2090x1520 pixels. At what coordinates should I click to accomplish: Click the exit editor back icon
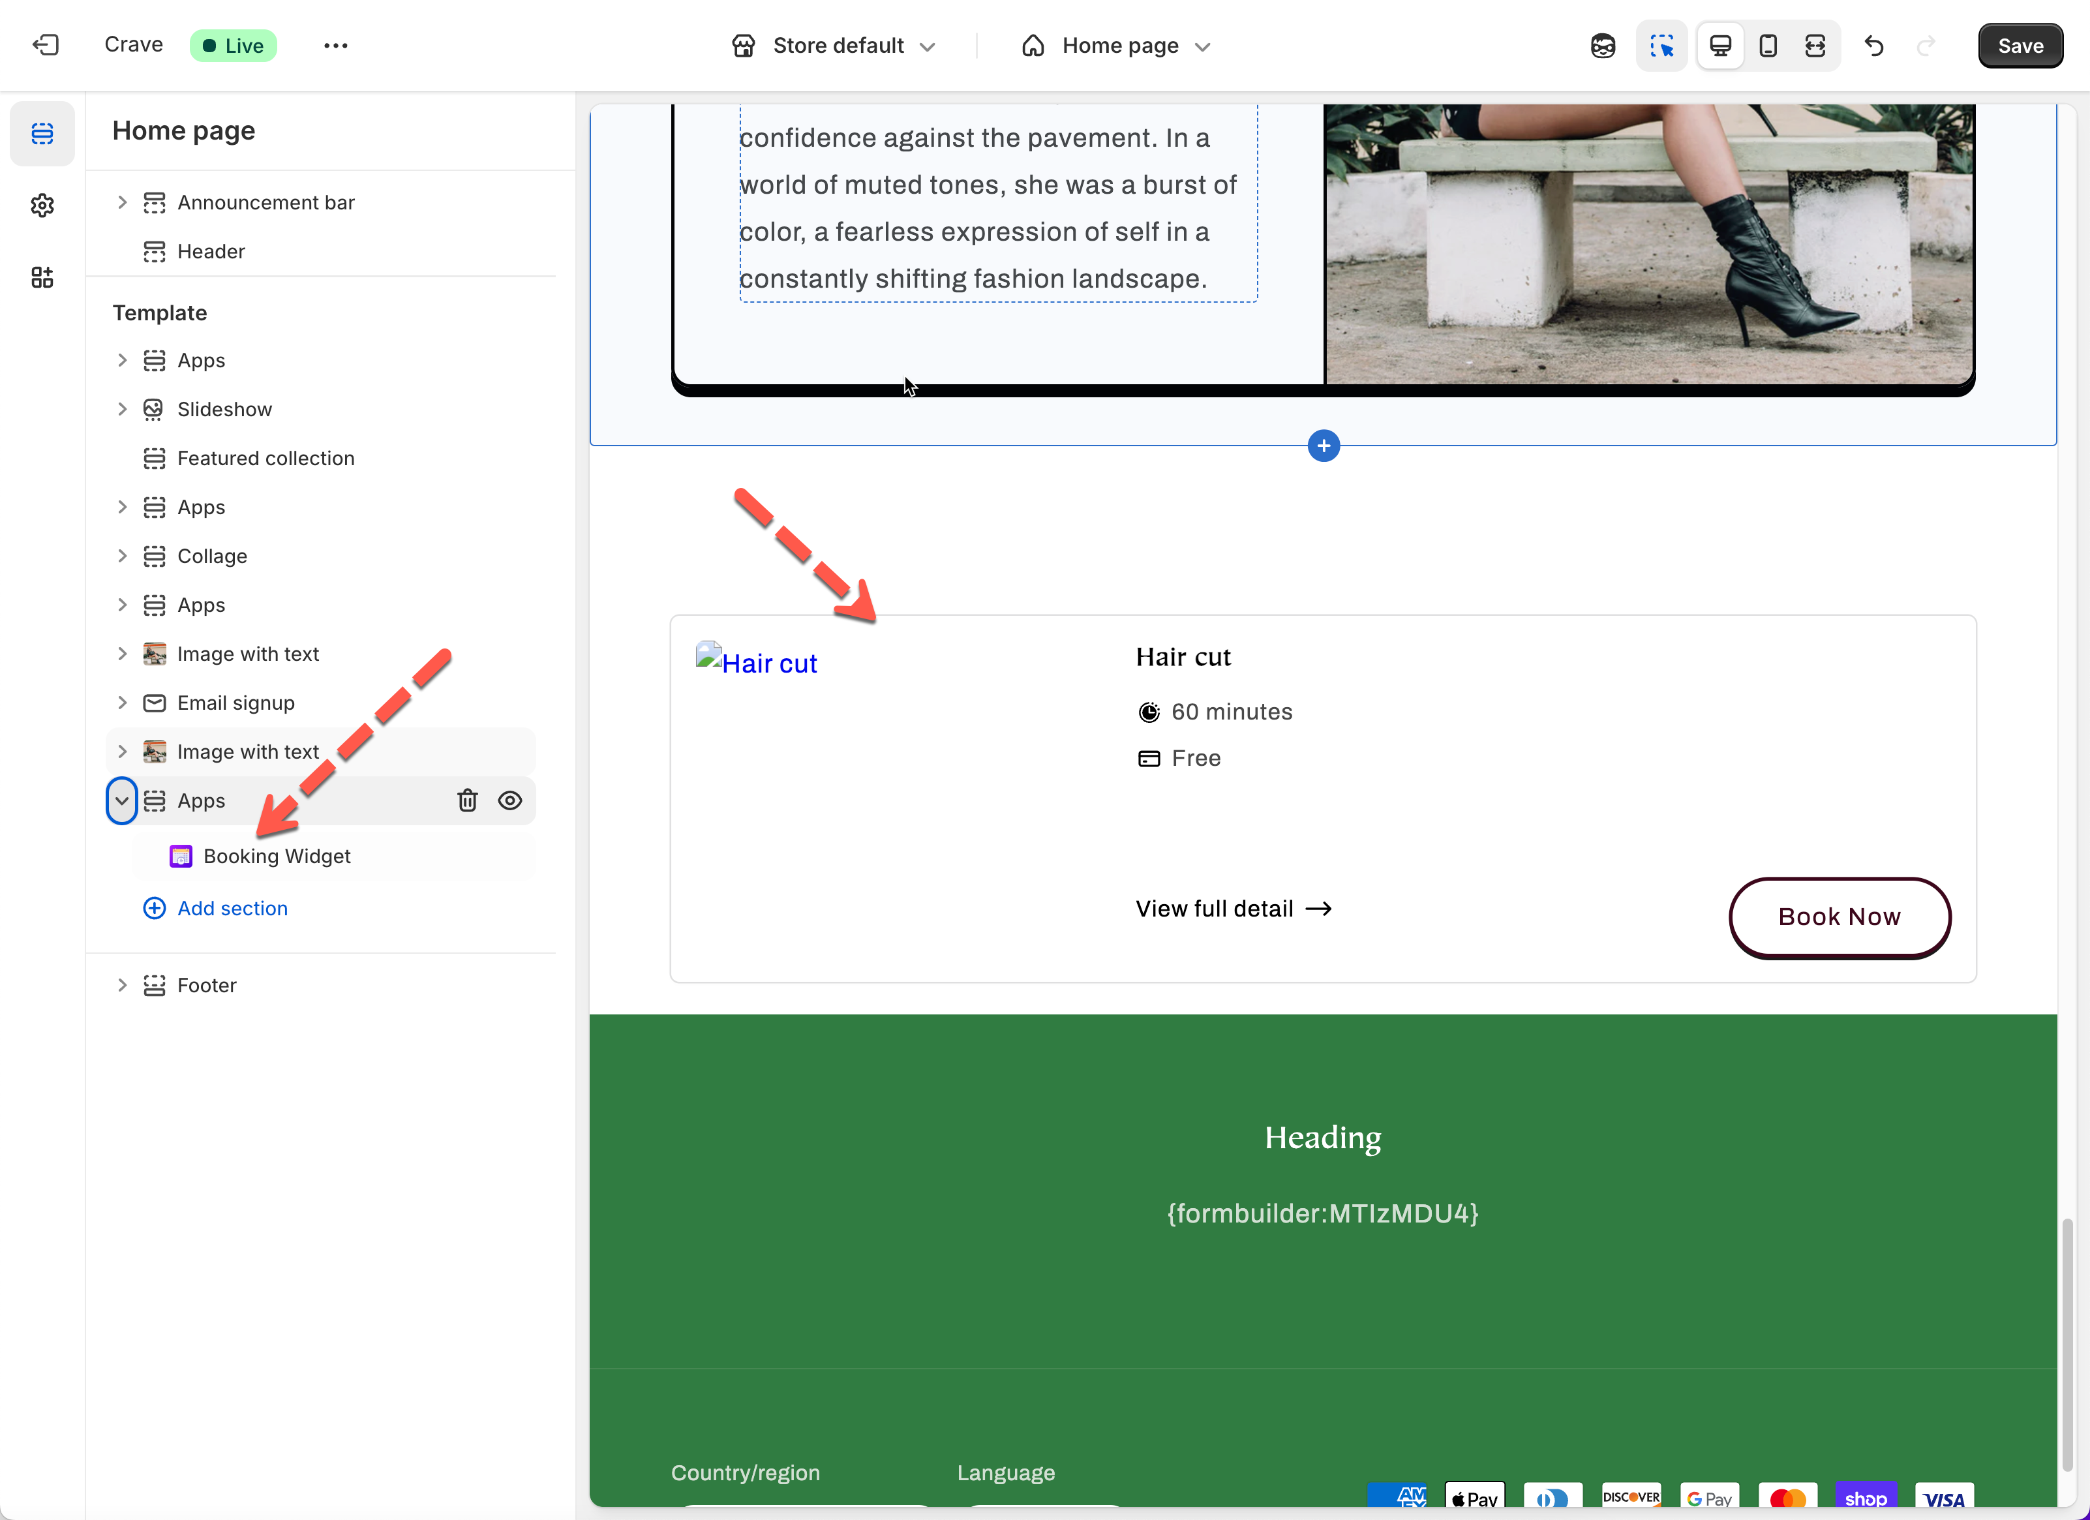tap(45, 45)
